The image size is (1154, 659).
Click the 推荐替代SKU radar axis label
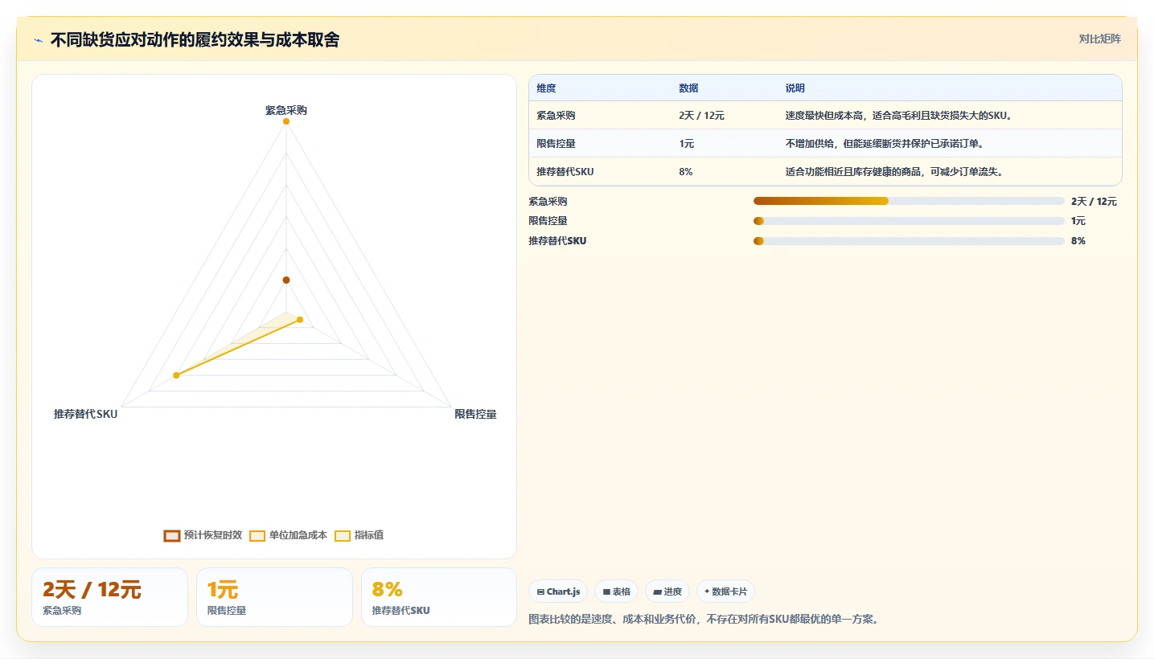click(85, 414)
